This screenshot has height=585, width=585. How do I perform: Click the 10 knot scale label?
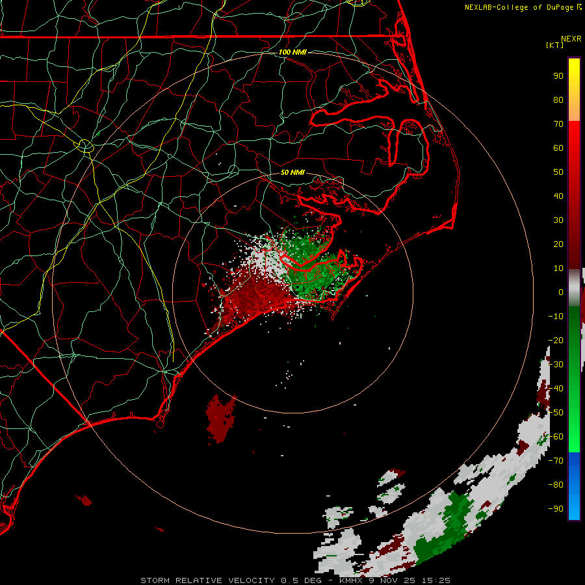(558, 268)
